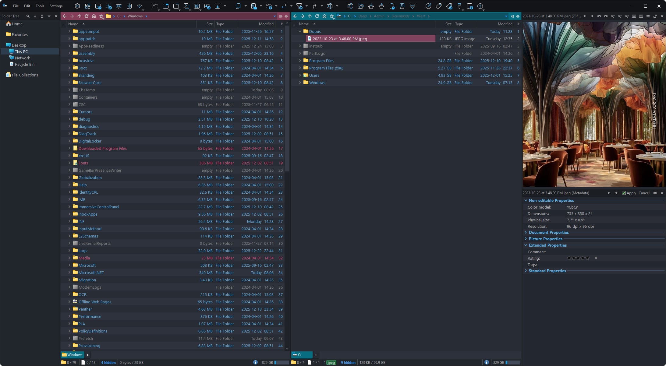Viewport: 666px width, 366px height.
Task: Click the filter funnel icon in toolbar
Action: pos(299,6)
